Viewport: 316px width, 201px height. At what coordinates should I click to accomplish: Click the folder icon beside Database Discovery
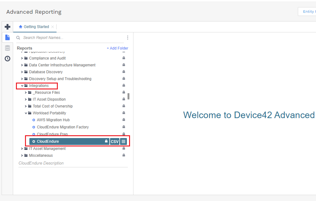coord(26,72)
